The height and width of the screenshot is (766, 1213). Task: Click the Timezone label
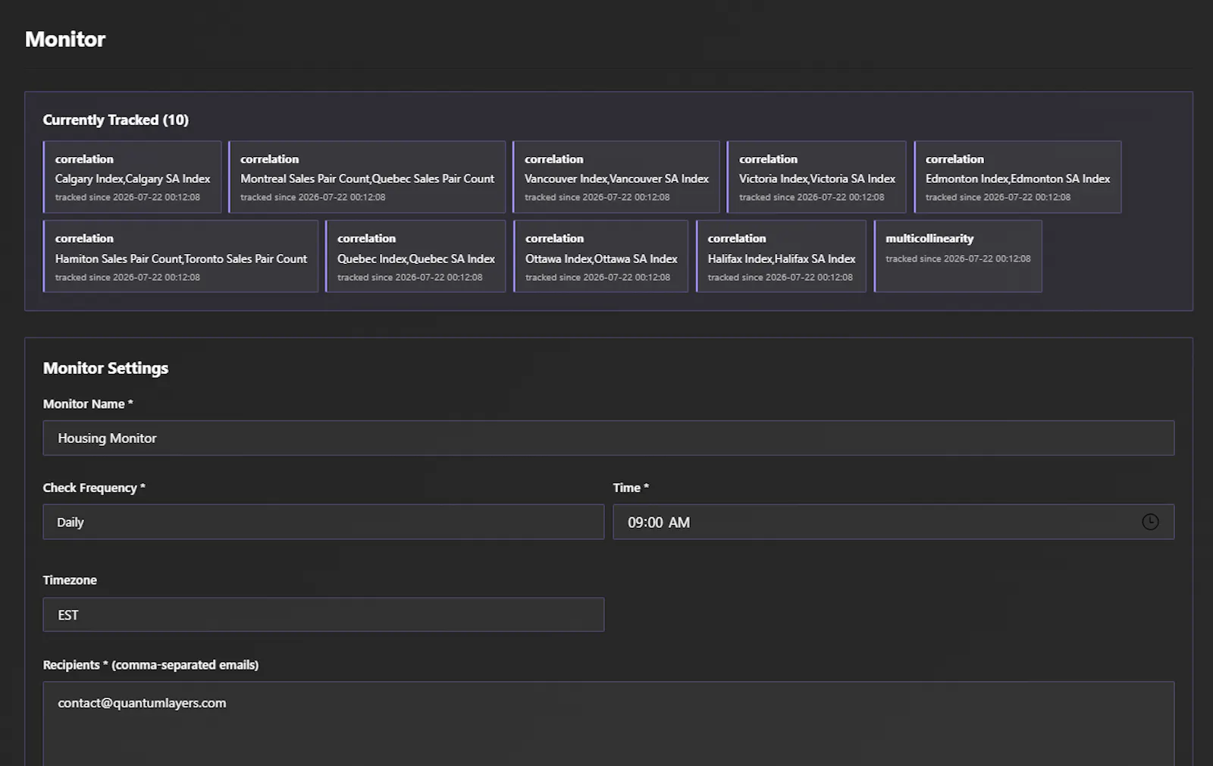click(x=70, y=580)
